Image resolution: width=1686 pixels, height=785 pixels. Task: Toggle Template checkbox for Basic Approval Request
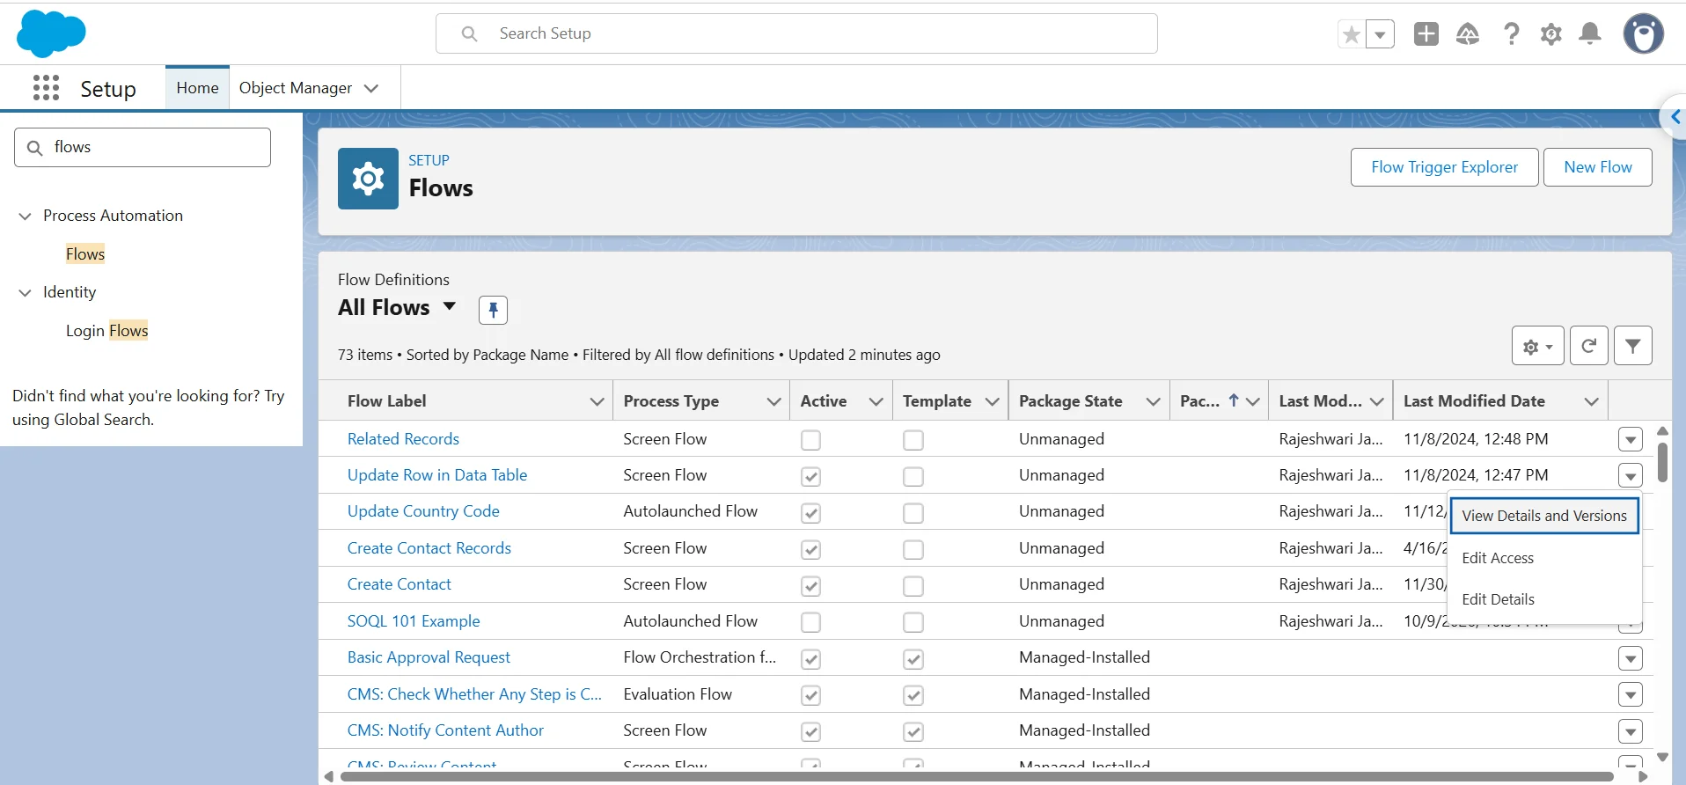coord(913,658)
